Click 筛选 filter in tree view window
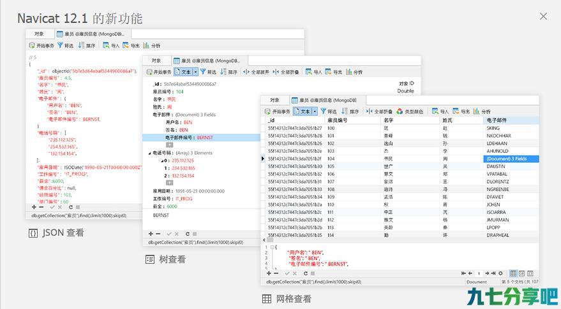The height and width of the screenshot is (309, 561). (208, 72)
